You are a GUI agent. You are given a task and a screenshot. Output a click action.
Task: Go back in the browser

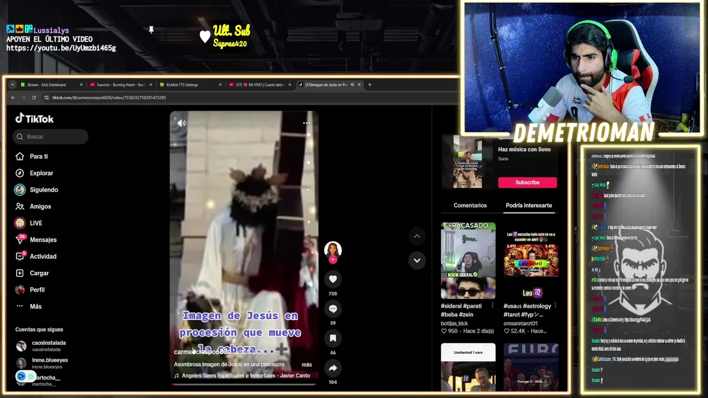tap(13, 97)
